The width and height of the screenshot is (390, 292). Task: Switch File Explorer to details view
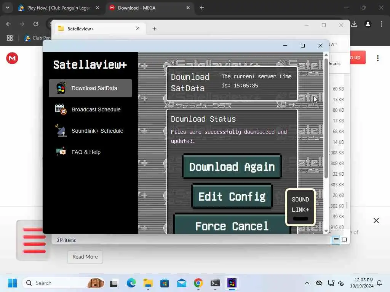(336, 240)
